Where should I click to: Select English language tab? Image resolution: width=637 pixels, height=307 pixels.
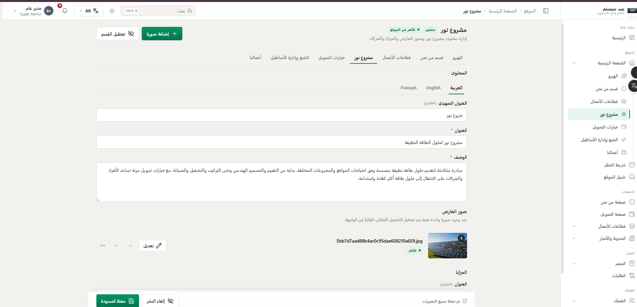click(433, 88)
